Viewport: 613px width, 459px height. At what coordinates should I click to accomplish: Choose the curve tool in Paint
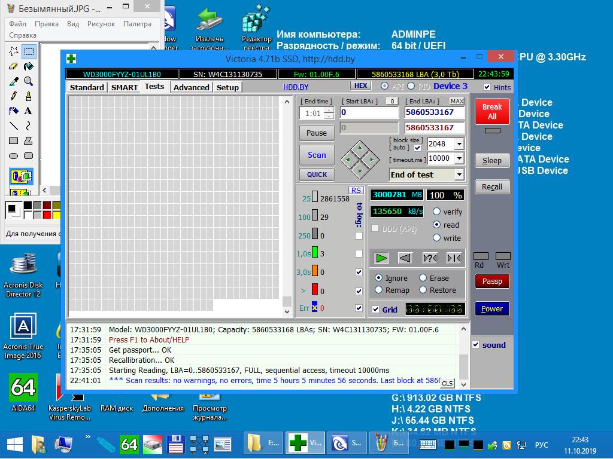click(29, 126)
